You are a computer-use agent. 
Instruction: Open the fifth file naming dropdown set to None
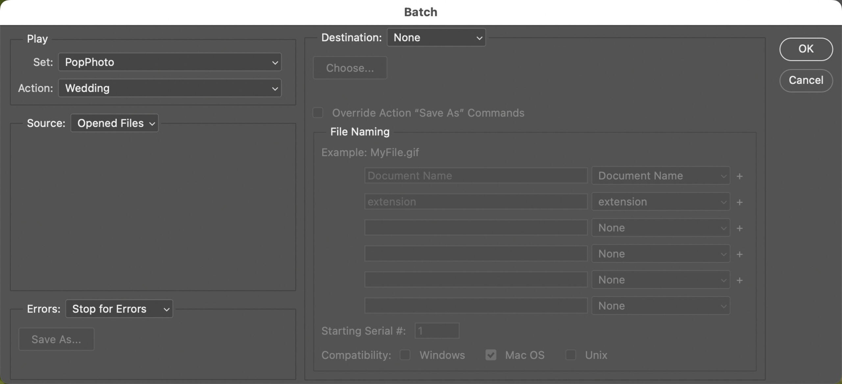coord(661,279)
